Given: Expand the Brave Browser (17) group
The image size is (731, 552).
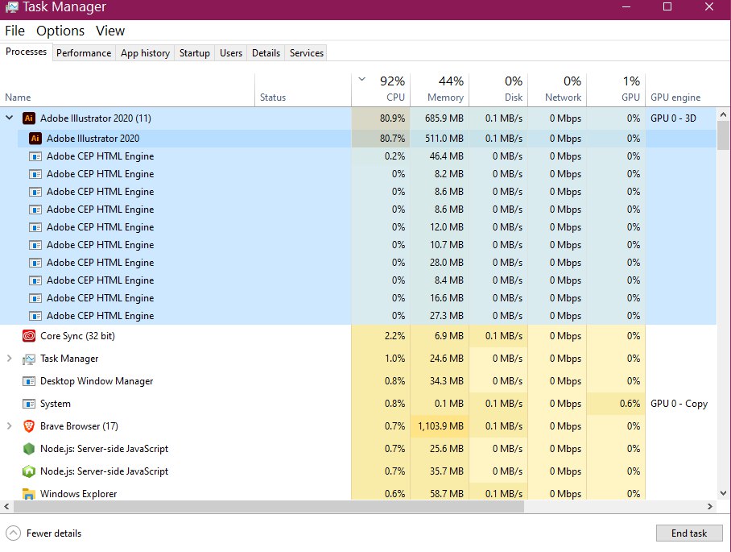Looking at the screenshot, I should click(x=10, y=425).
